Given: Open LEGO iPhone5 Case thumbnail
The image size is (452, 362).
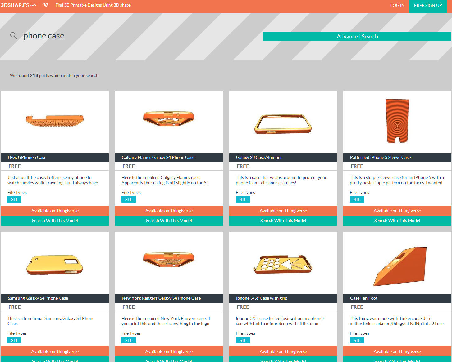Looking at the screenshot, I should pyautogui.click(x=55, y=122).
